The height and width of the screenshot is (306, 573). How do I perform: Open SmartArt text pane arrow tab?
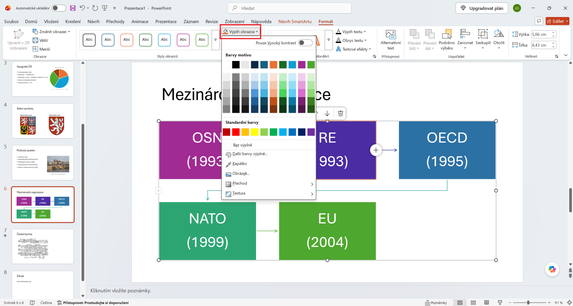pyautogui.click(x=158, y=190)
